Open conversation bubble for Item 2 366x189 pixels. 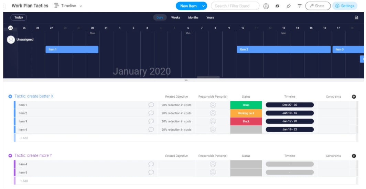151,113
